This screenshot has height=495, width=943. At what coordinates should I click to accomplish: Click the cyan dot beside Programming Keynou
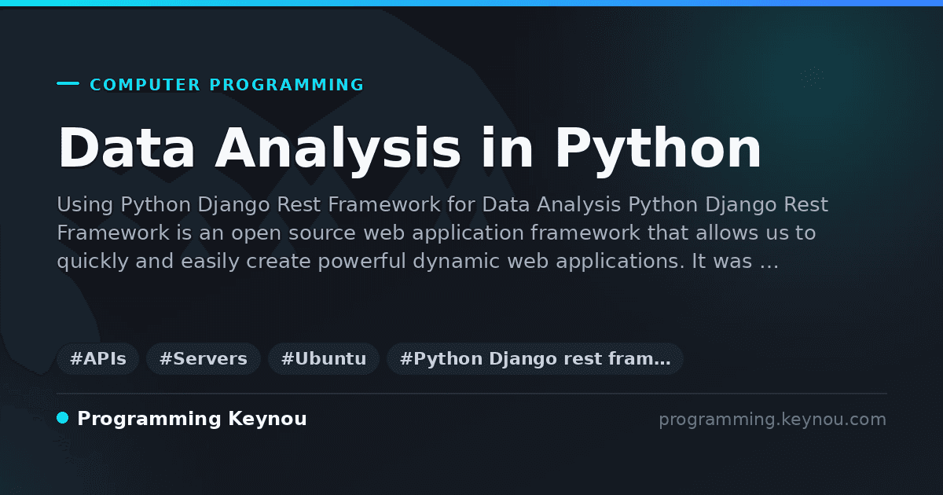click(63, 418)
